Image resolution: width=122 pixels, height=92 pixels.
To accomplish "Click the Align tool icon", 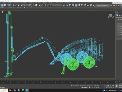I will [x=67, y=5].
